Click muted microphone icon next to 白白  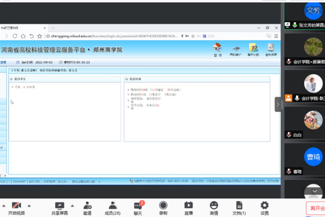click(289, 135)
